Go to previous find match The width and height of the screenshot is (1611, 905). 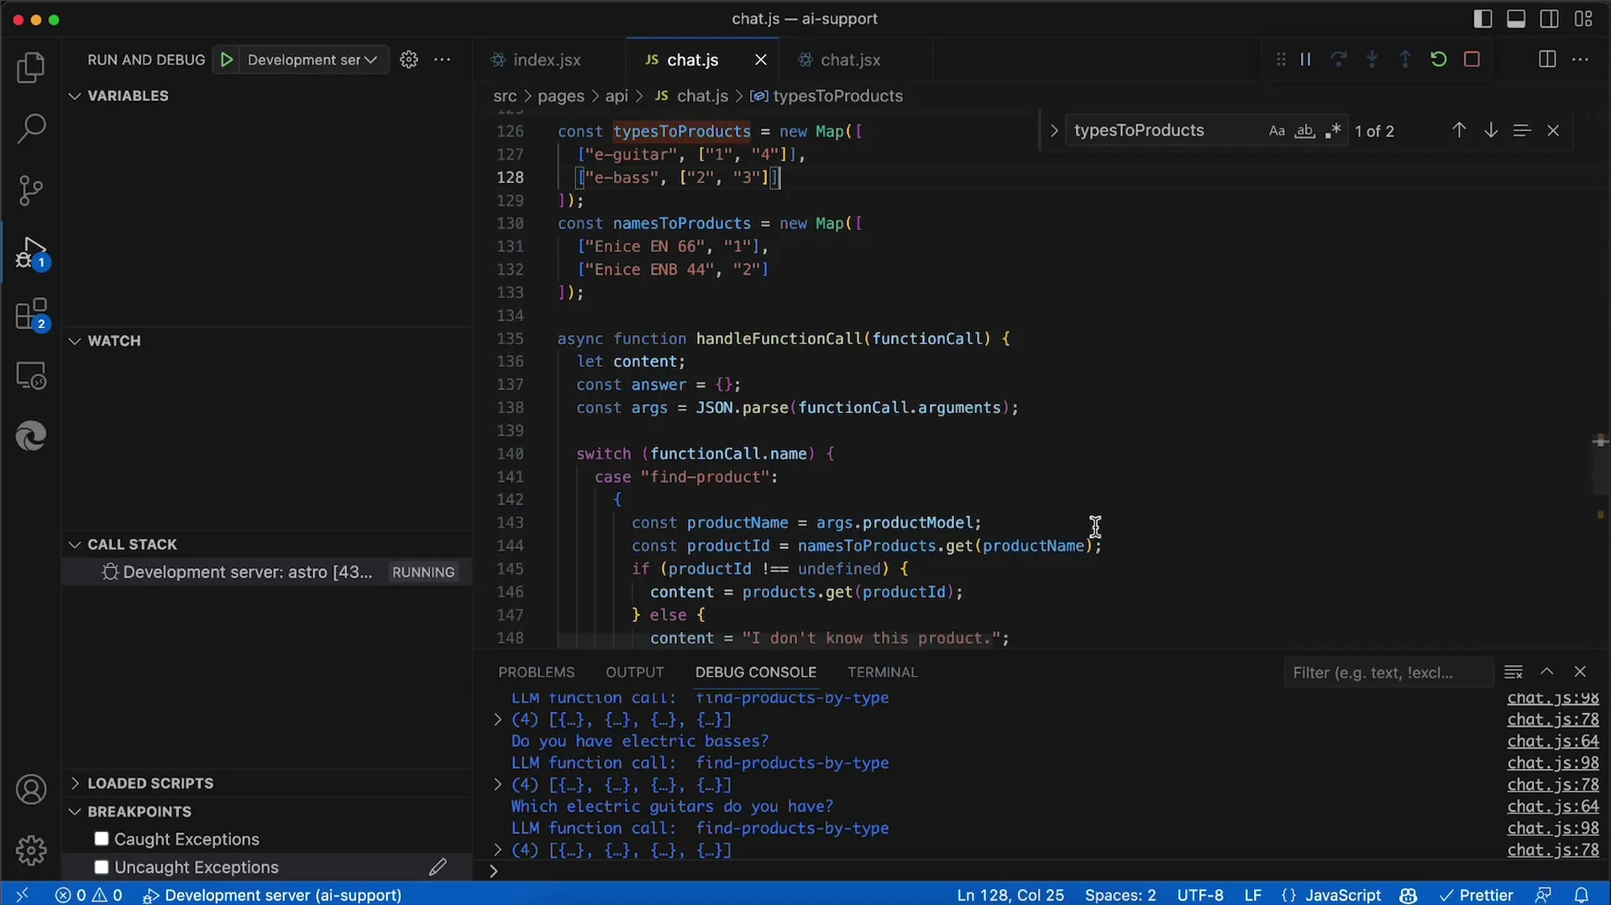(x=1459, y=130)
